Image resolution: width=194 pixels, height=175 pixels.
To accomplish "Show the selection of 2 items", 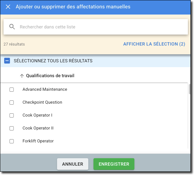I will [x=154, y=44].
